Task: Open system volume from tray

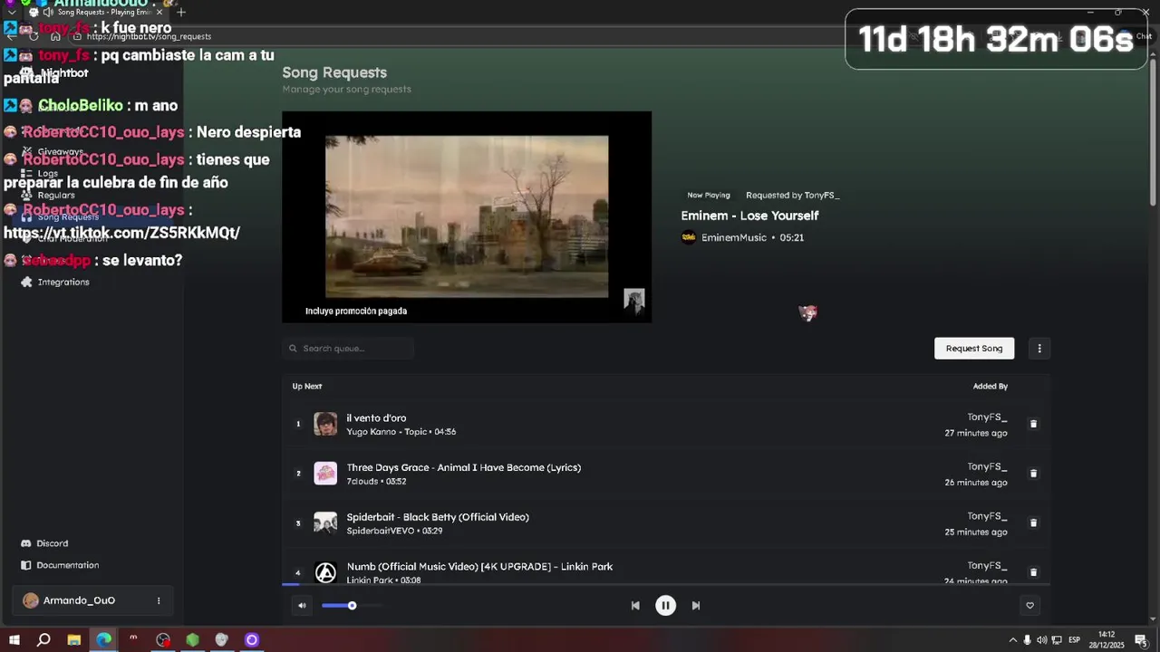Action: click(x=1041, y=640)
